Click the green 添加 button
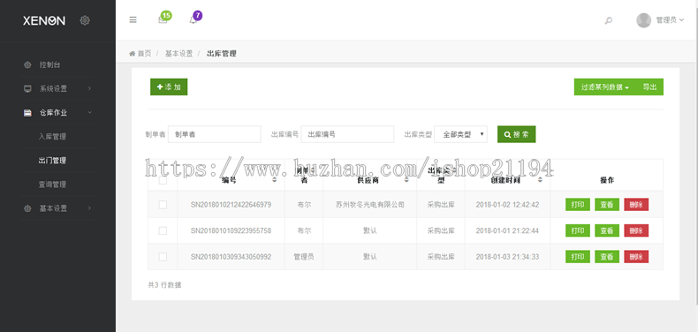This screenshot has width=698, height=332. pyautogui.click(x=169, y=87)
